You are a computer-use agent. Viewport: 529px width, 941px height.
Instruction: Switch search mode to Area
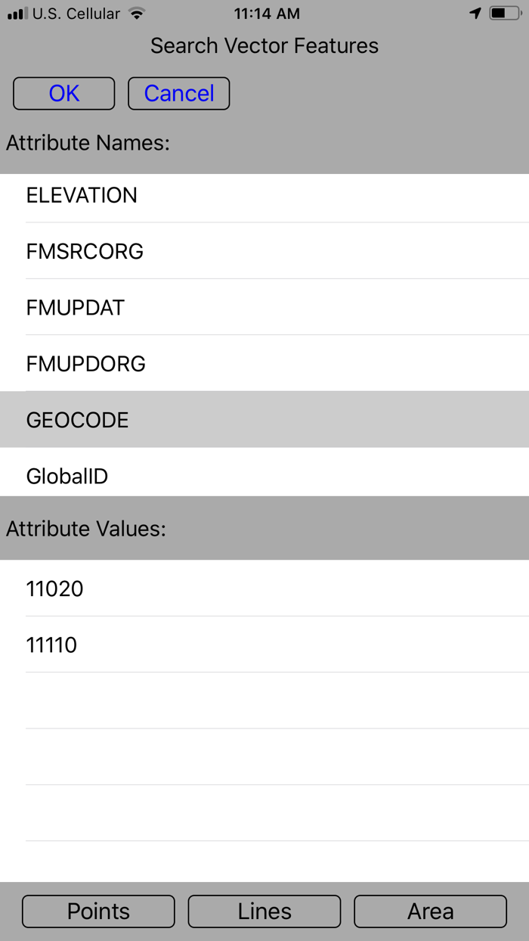[x=430, y=911]
